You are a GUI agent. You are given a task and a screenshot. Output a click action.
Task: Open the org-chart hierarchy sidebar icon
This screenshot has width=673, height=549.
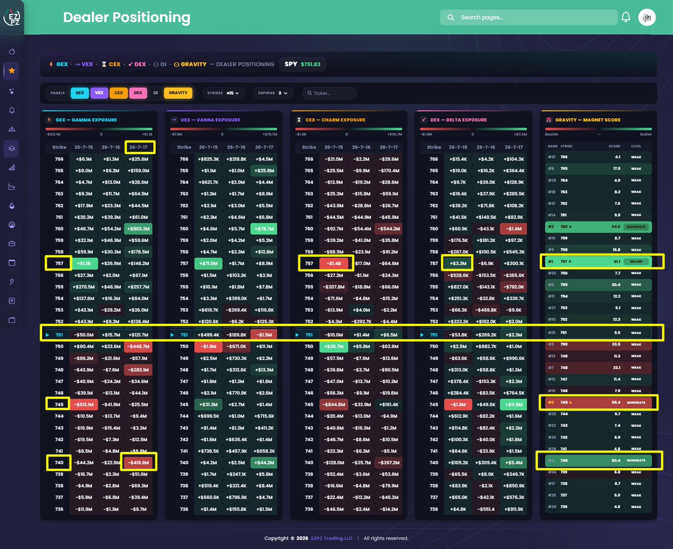pyautogui.click(x=12, y=129)
